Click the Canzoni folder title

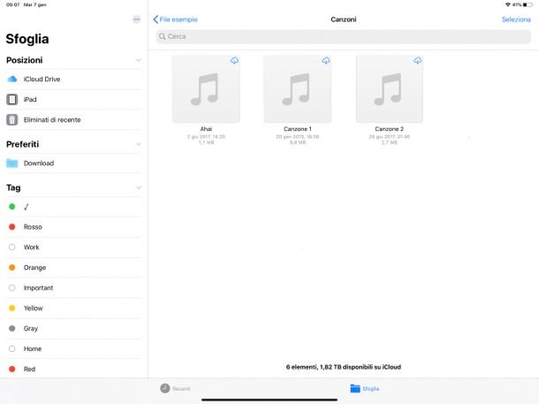pyautogui.click(x=344, y=19)
